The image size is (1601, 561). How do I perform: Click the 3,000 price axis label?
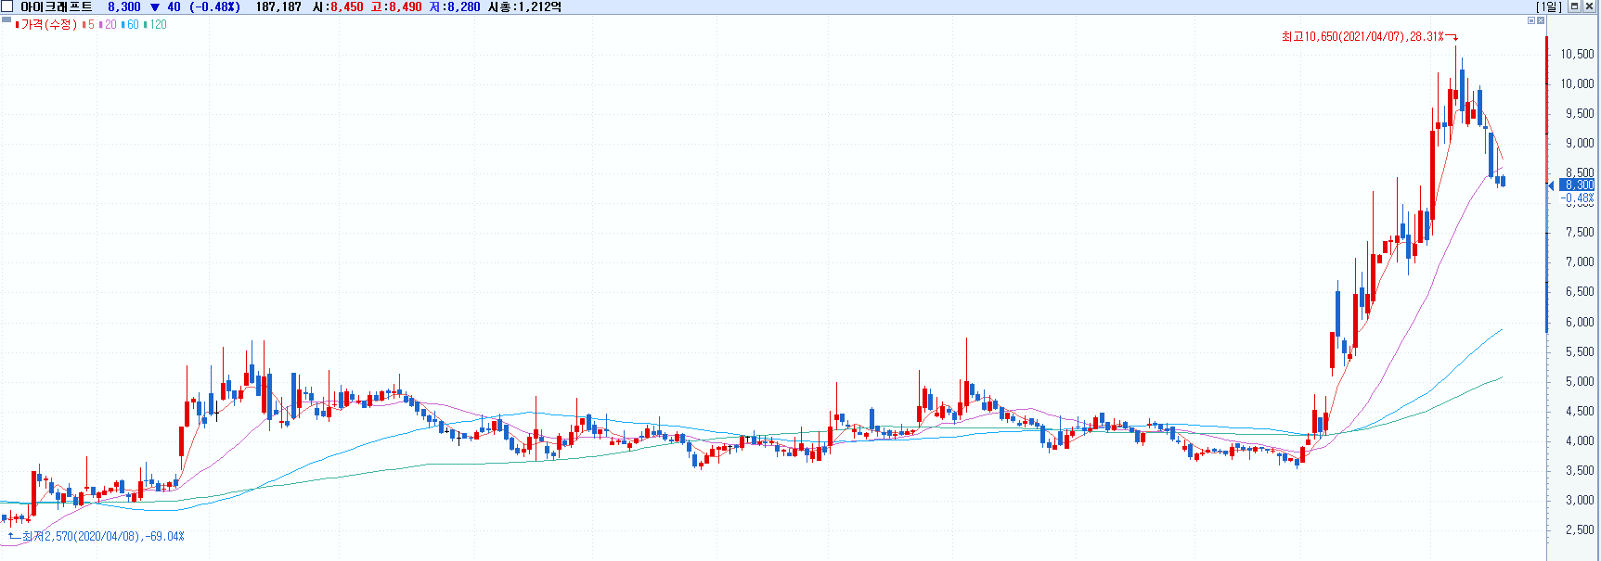click(x=1580, y=500)
